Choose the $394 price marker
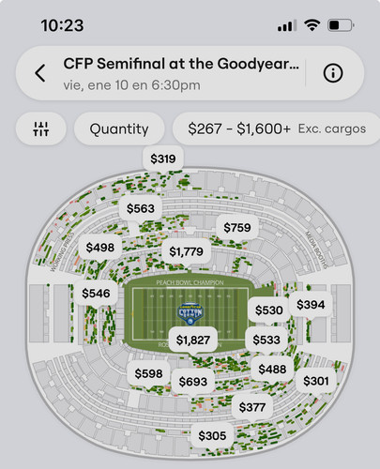Screen dimensions: 380x469 click(x=311, y=305)
